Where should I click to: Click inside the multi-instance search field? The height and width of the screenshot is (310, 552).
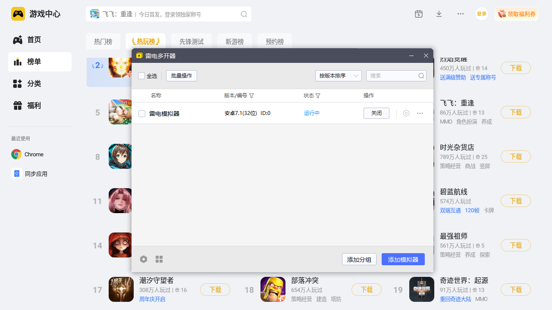(392, 75)
